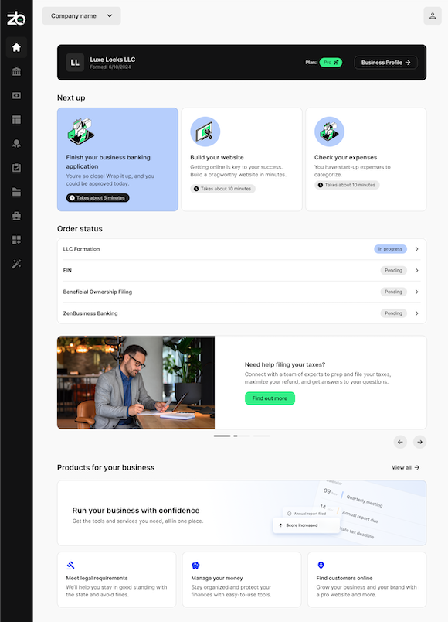Image resolution: width=448 pixels, height=622 pixels.
Task: Open the bank building icon in the sidebar
Action: [16, 72]
